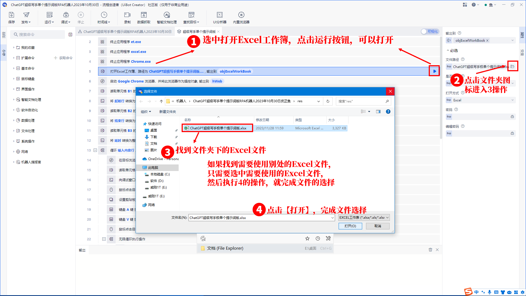This screenshot has width=526, height=296.
Task: Expand the 扩展命令 command category
Action: coord(14,58)
